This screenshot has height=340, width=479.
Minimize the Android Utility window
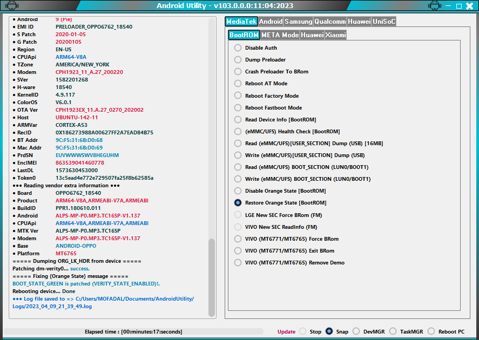point(448,6)
